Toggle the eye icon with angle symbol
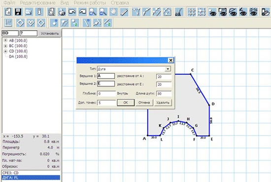The height and width of the screenshot is (182, 271). [243, 12]
